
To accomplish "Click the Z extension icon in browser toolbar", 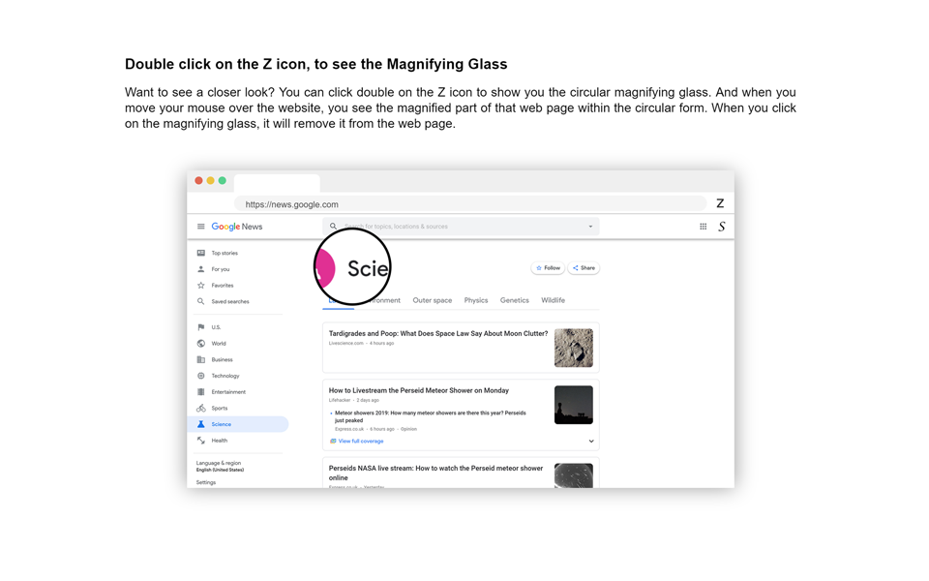I will (x=720, y=203).
